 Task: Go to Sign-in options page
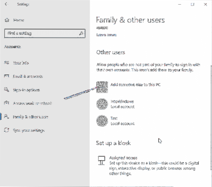coord(26,90)
